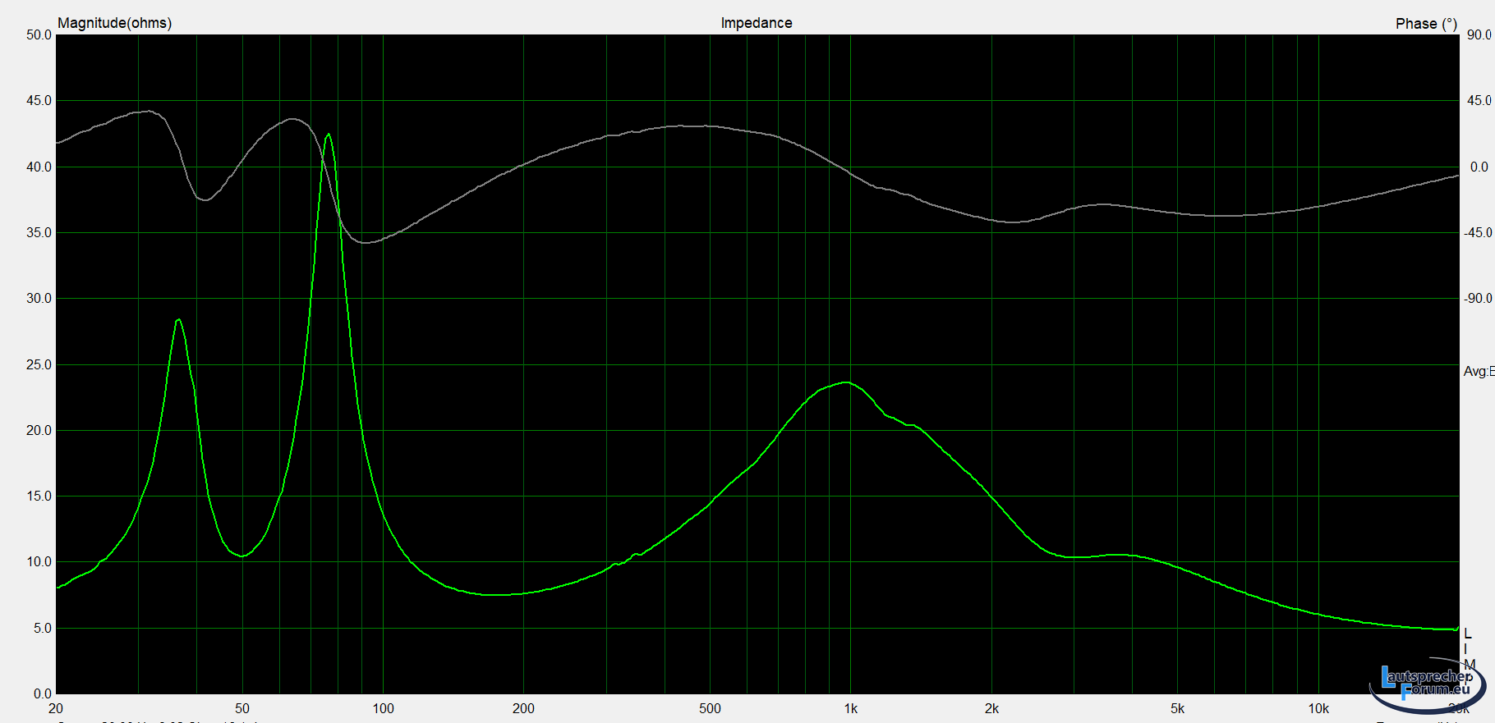
Task: Click the 20 frequency axis tick label
Action: [56, 708]
